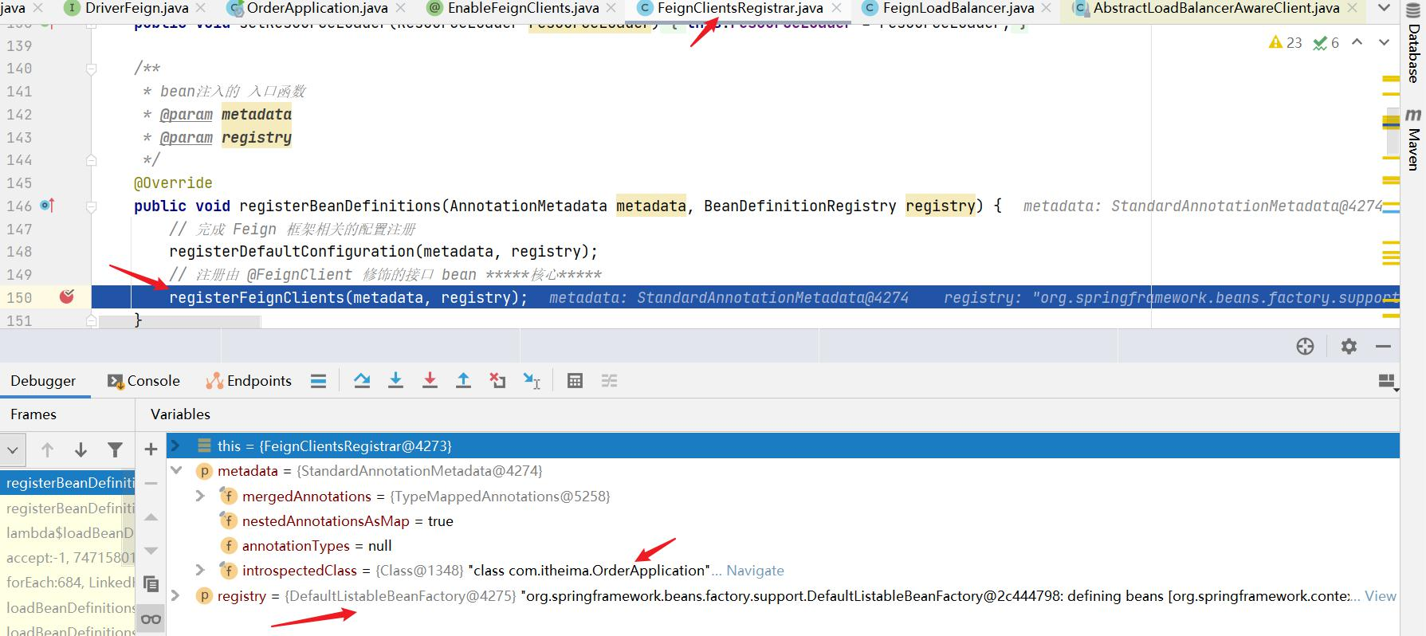Click the Step Into debugger icon
Screen dimensions: 1426x636
coord(395,381)
